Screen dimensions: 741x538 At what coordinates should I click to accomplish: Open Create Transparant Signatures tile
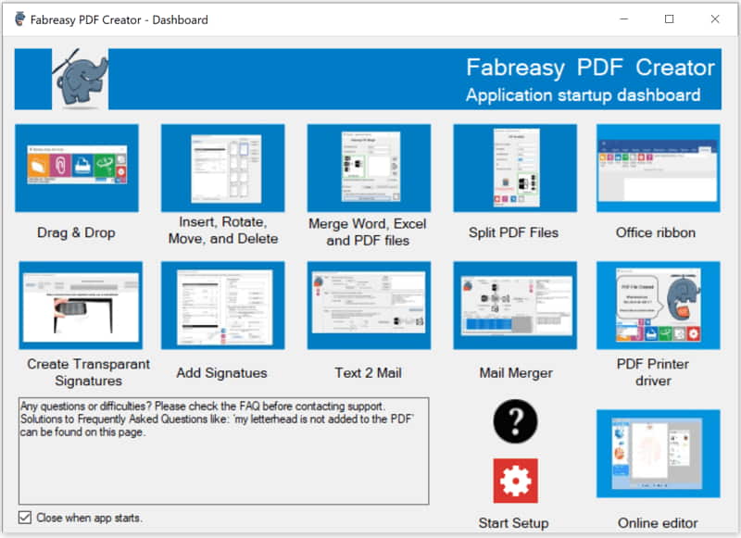[81, 305]
